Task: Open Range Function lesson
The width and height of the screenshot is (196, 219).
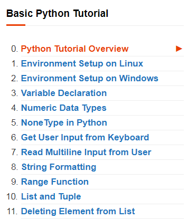Action: tap(55, 182)
